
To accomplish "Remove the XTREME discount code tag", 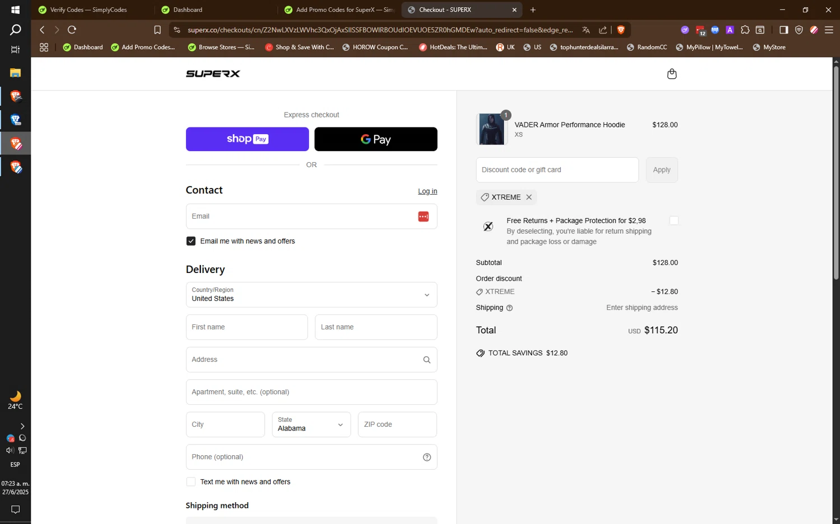I will coord(529,197).
